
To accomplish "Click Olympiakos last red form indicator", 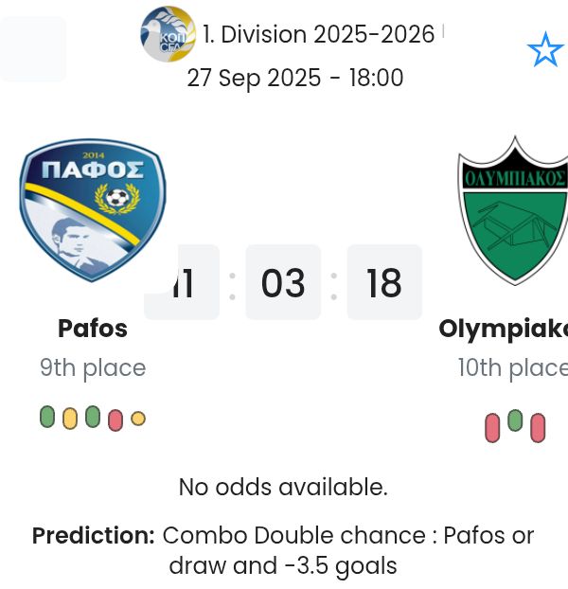I will pyautogui.click(x=538, y=428).
